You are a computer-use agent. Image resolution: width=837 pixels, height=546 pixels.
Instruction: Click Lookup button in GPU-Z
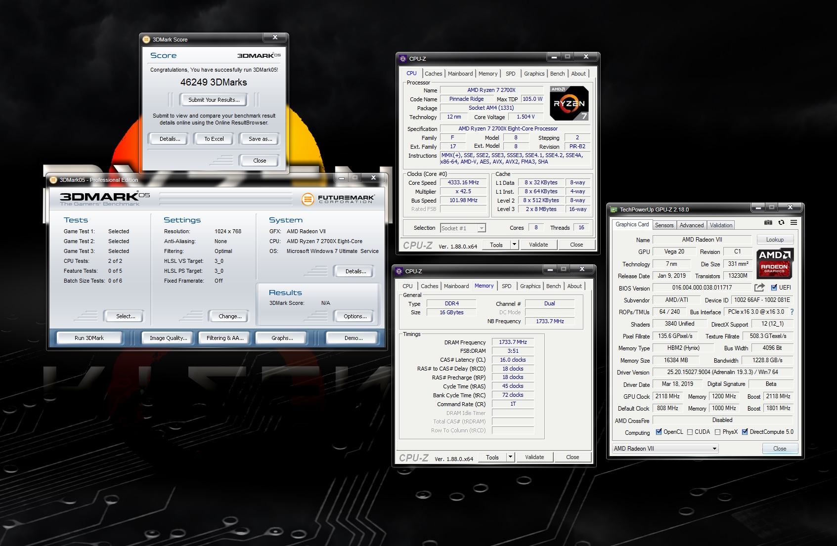775,240
